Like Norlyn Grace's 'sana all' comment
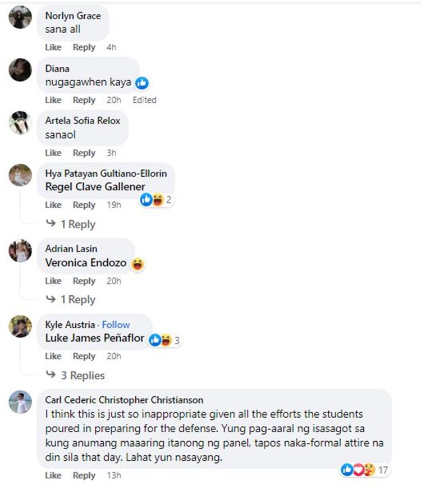421x485 pixels. (x=53, y=47)
